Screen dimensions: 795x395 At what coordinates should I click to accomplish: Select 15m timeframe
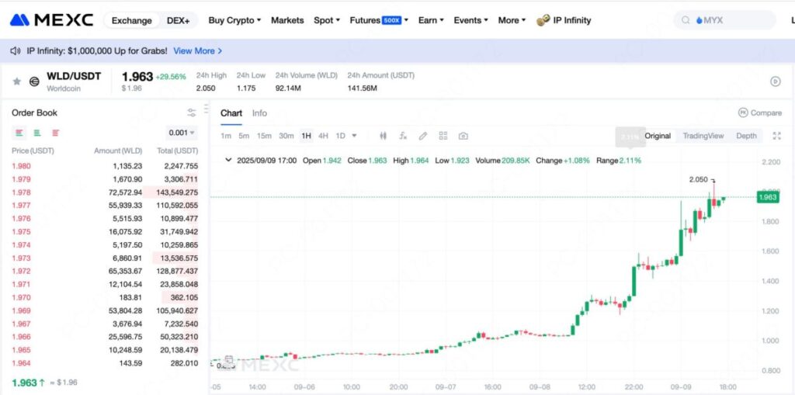coord(264,136)
